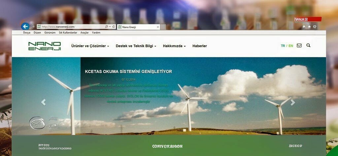Open the Görünüm menu
The height and width of the screenshot is (156, 338).
click(x=50, y=33)
